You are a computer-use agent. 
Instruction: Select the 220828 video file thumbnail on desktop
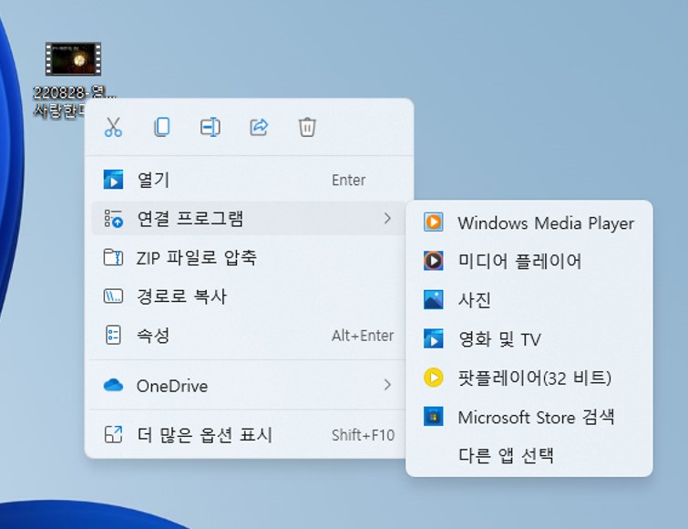73,58
